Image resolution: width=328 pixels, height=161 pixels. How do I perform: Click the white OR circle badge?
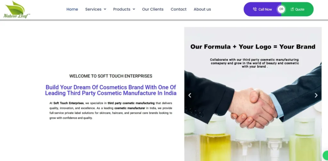[x=281, y=9]
